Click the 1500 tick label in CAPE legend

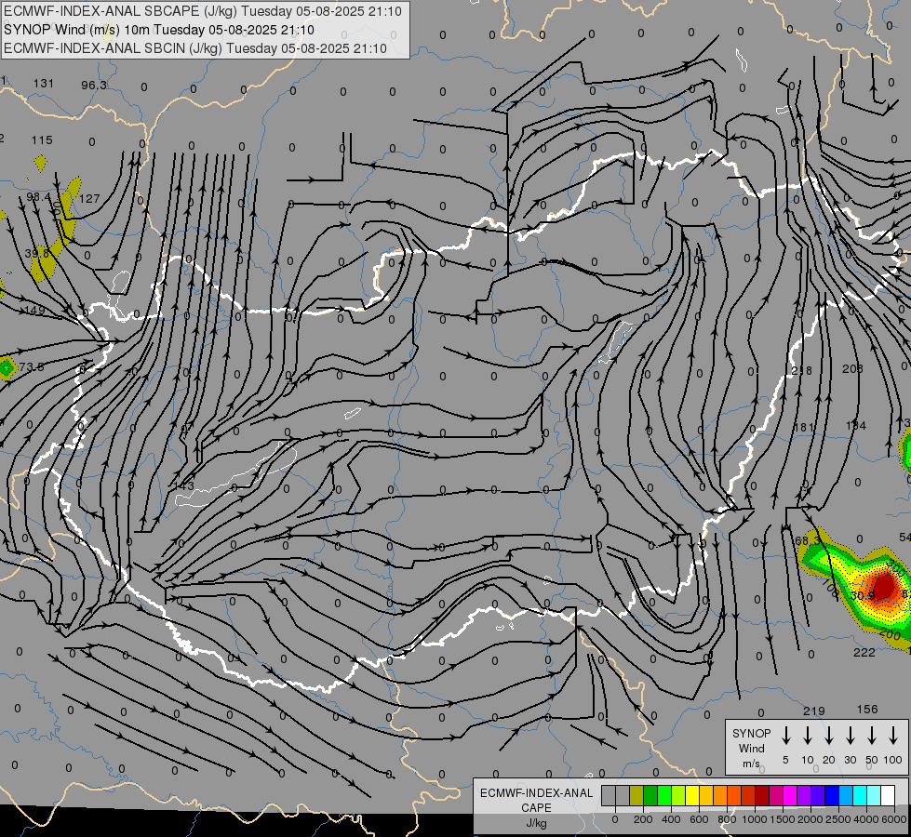(x=783, y=819)
